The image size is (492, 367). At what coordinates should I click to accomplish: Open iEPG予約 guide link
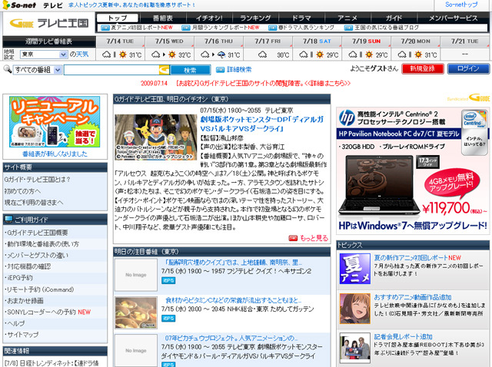tap(20, 278)
